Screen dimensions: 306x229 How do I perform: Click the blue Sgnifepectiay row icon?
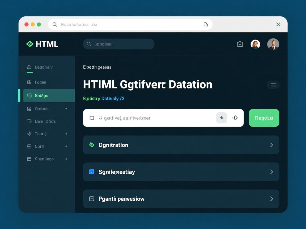pyautogui.click(x=92, y=172)
